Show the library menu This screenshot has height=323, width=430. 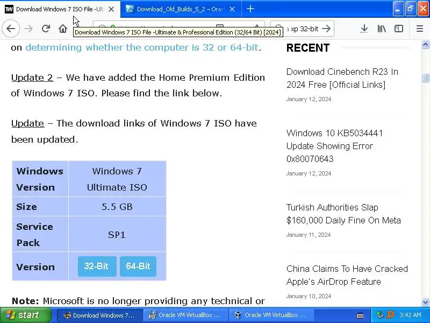382,29
